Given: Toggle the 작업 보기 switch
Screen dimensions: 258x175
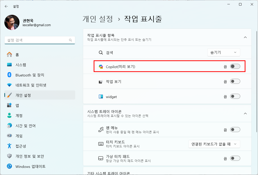Looking at the screenshot, I should pyautogui.click(x=235, y=81).
